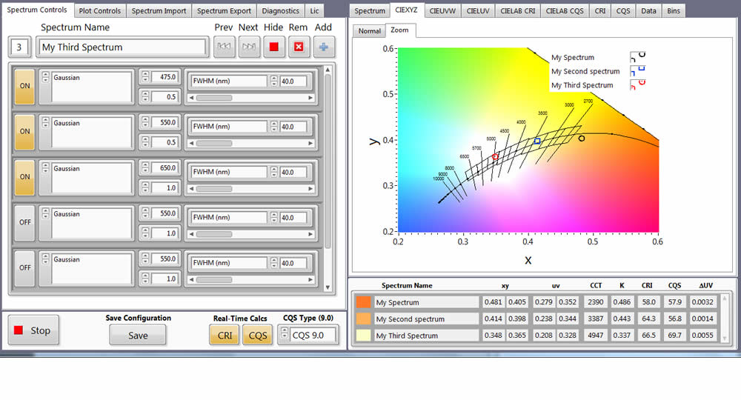Open the FWHM (nm) parameter selector in first row
Image resolution: width=741 pixels, height=400 pixels.
tap(227, 81)
